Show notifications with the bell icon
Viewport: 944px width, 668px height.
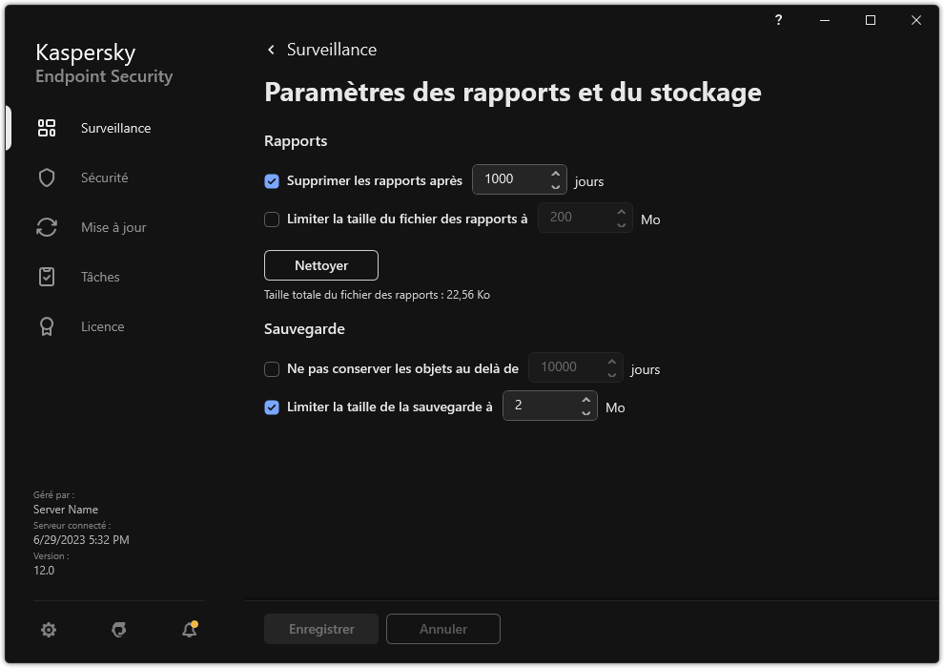pos(188,630)
